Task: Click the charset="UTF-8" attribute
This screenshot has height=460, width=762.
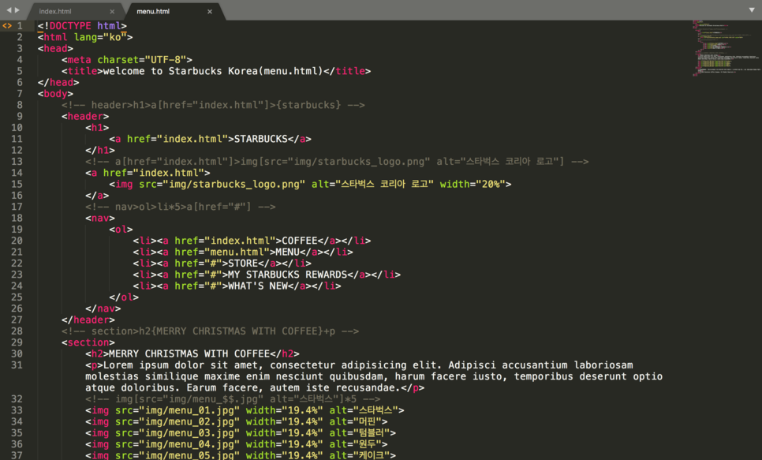Action: click(x=141, y=60)
